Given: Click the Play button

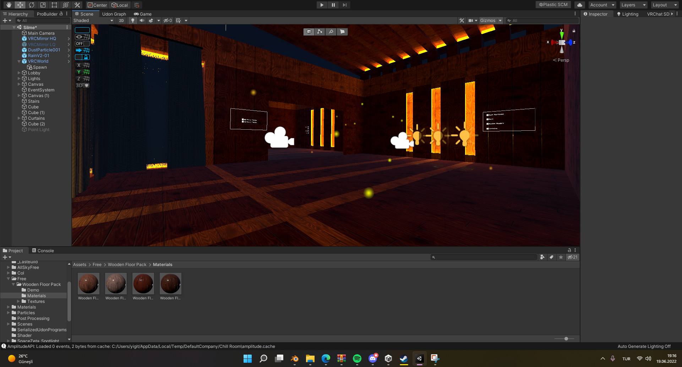Looking at the screenshot, I should [322, 5].
